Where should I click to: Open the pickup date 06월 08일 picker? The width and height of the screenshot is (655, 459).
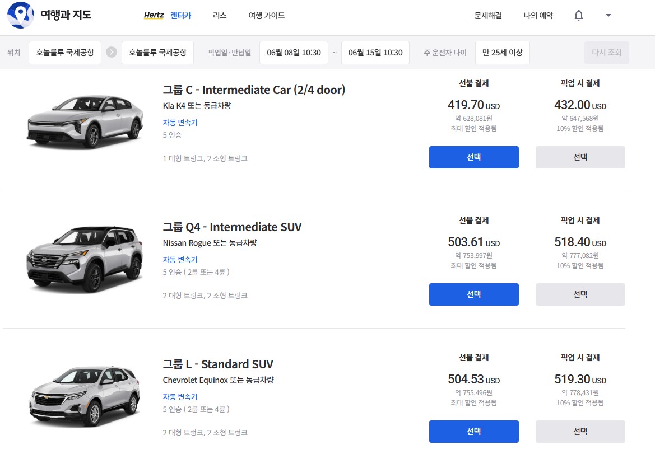coord(294,53)
